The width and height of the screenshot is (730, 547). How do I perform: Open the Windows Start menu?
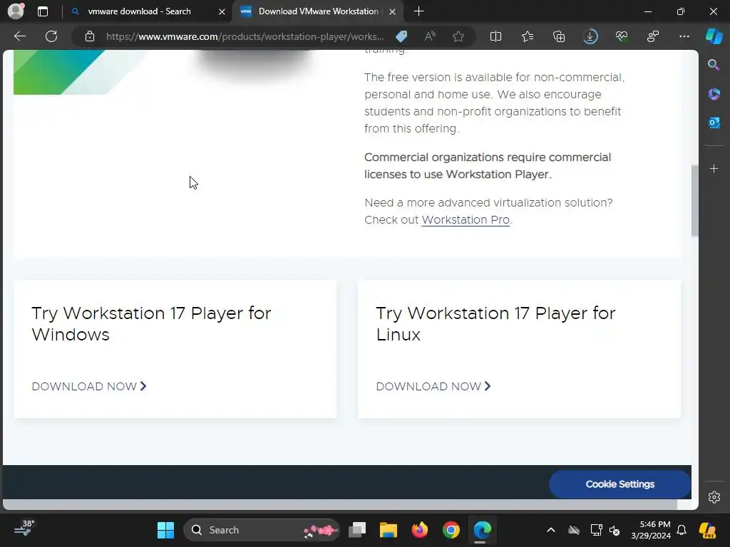pos(165,530)
